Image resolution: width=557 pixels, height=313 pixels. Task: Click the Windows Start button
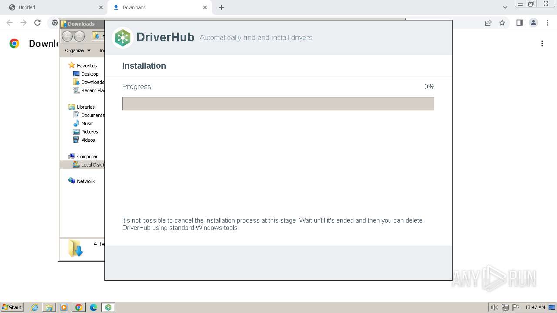click(x=12, y=307)
